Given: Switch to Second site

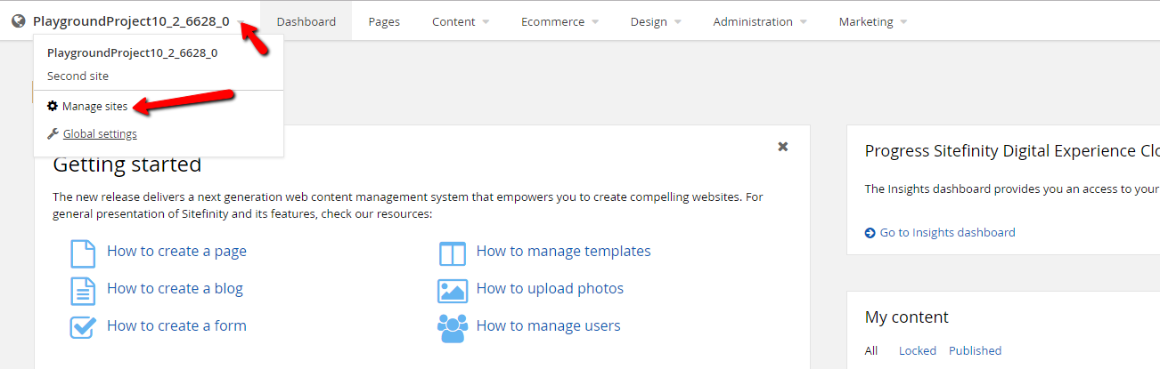Looking at the screenshot, I should coord(78,76).
